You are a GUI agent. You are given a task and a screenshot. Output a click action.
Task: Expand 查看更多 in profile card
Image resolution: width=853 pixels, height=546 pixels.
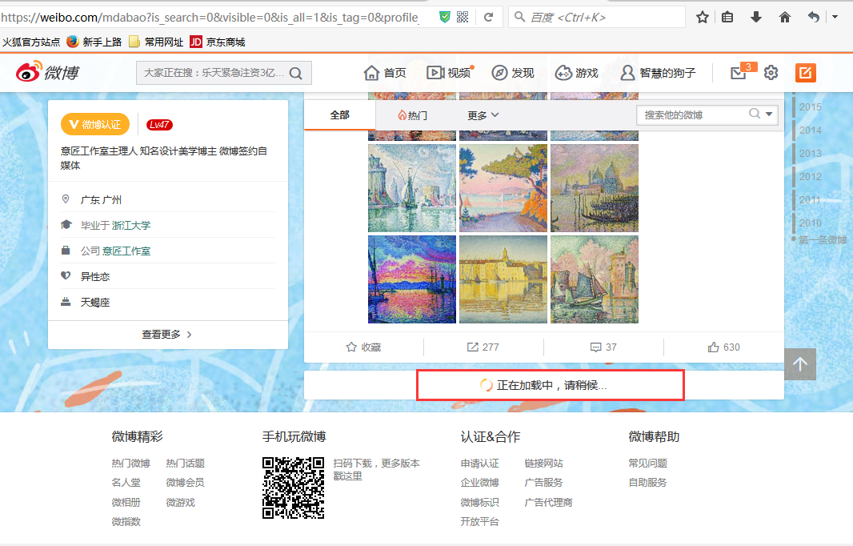click(167, 334)
